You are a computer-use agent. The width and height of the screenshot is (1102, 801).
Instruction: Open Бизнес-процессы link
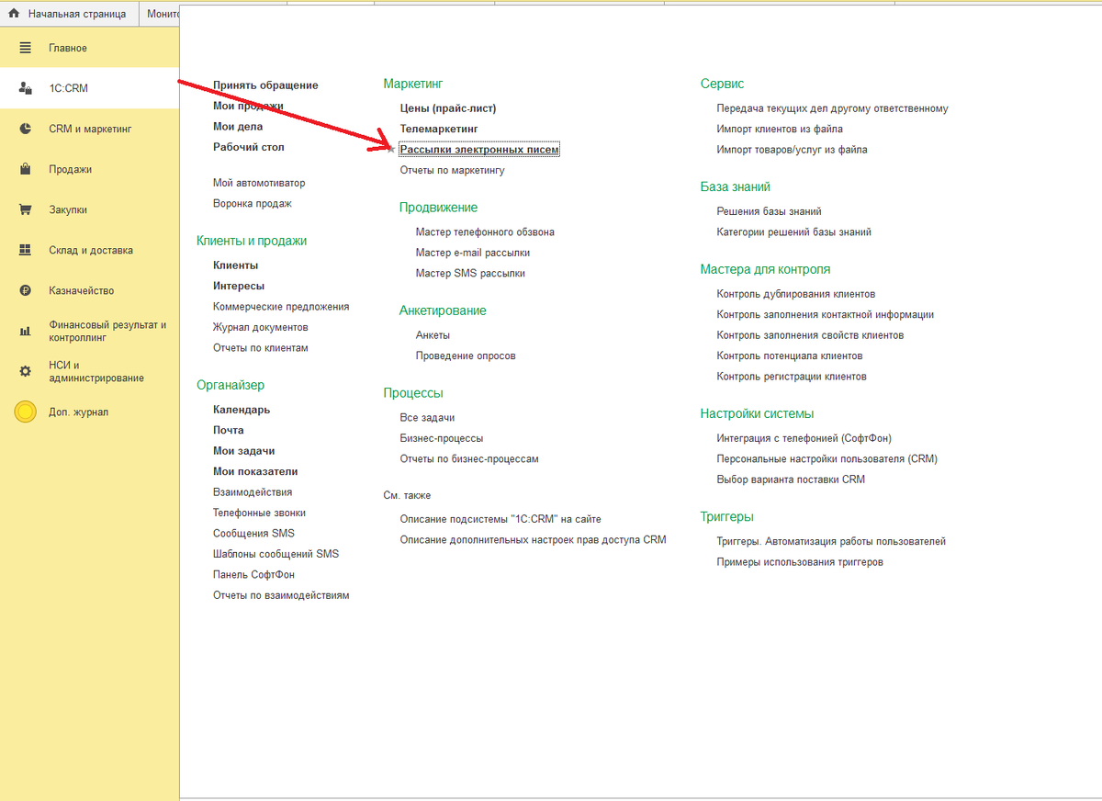coord(442,438)
